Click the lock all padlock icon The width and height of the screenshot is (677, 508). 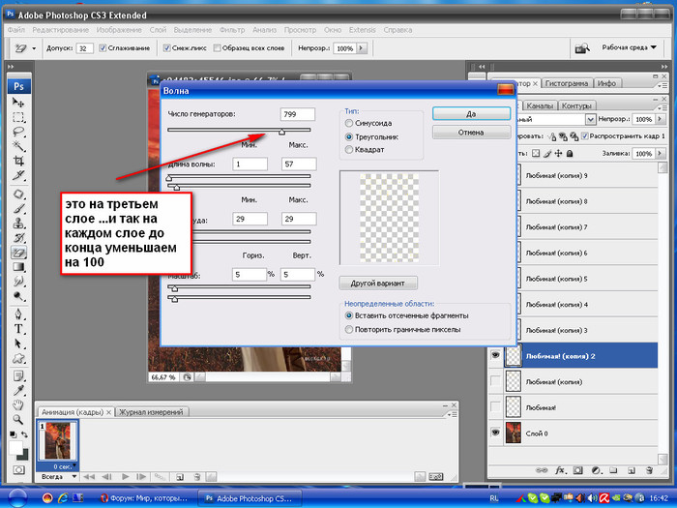coord(570,153)
